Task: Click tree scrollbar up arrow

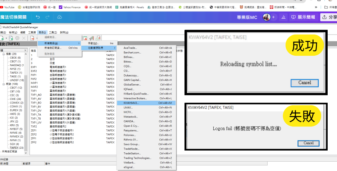Action: pos(26,54)
